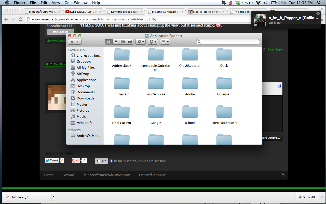Click the Tweet button
Screen dimensions: 326x204
pyautogui.click(x=52, y=160)
